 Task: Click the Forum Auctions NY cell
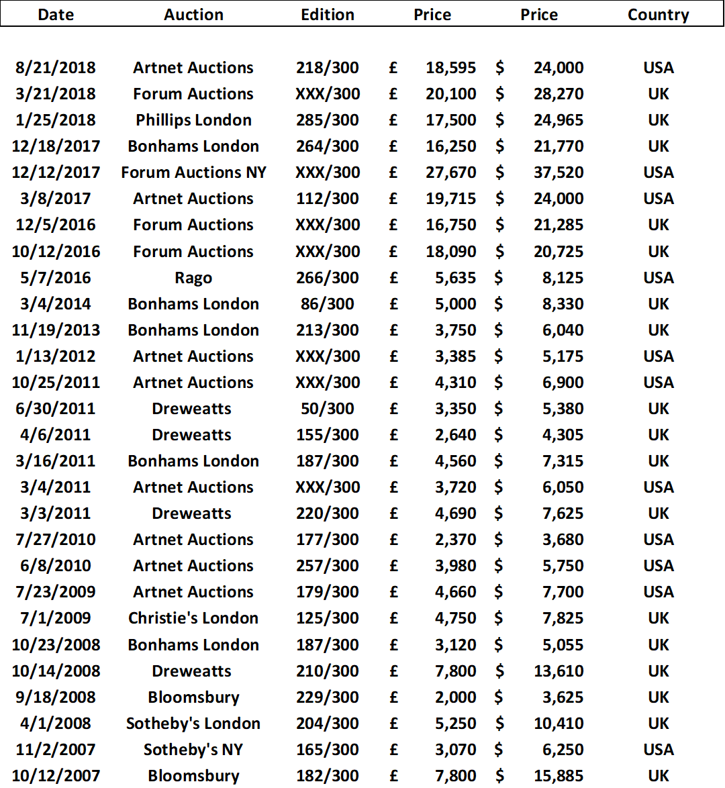coord(193,173)
